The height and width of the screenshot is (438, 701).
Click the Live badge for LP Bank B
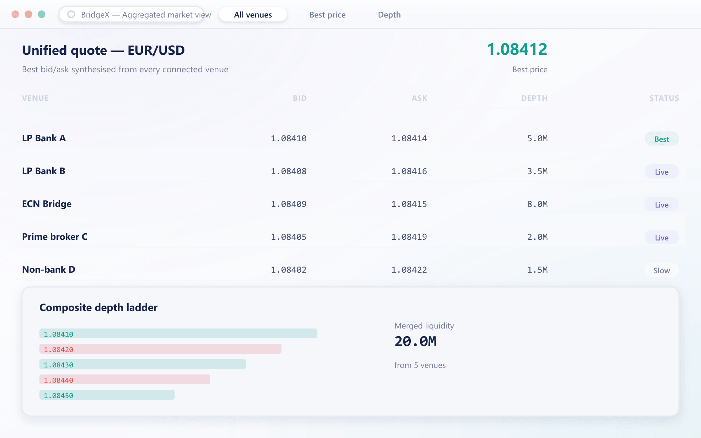[662, 172]
